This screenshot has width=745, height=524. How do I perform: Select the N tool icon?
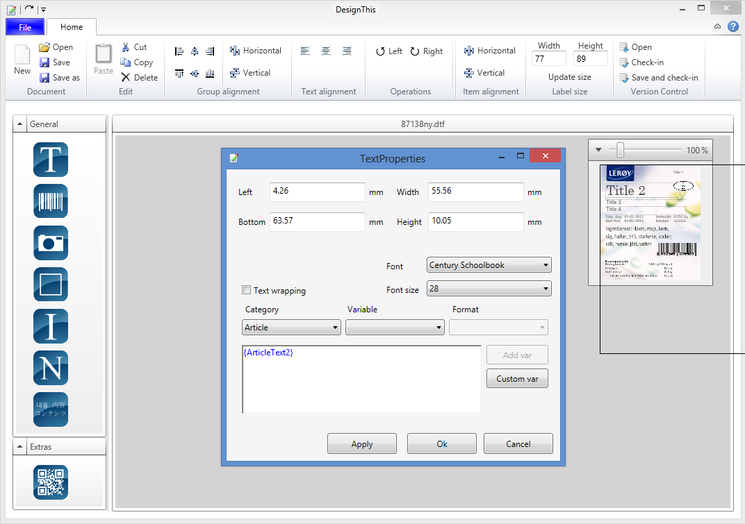coord(51,368)
